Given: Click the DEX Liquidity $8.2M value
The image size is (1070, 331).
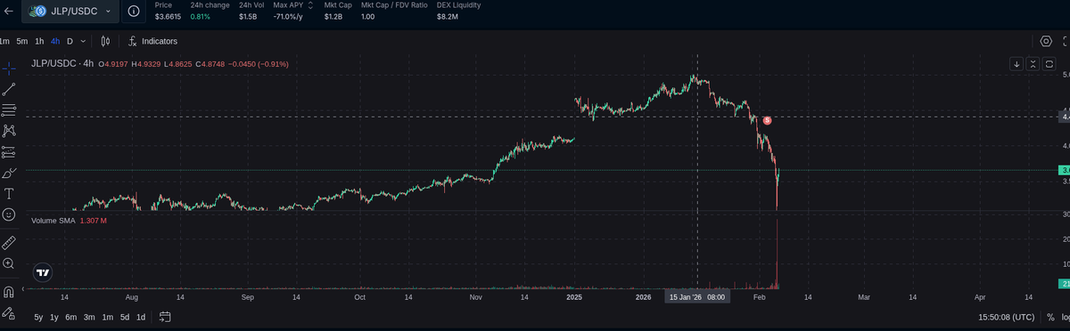Looking at the screenshot, I should pyautogui.click(x=448, y=17).
